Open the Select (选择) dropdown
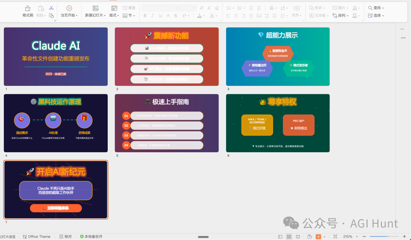Viewport: 411px width, 240px height. tap(376, 16)
